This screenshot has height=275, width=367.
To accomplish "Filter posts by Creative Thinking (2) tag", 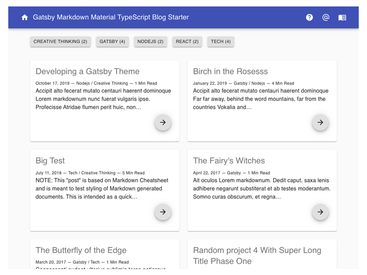I will (61, 42).
